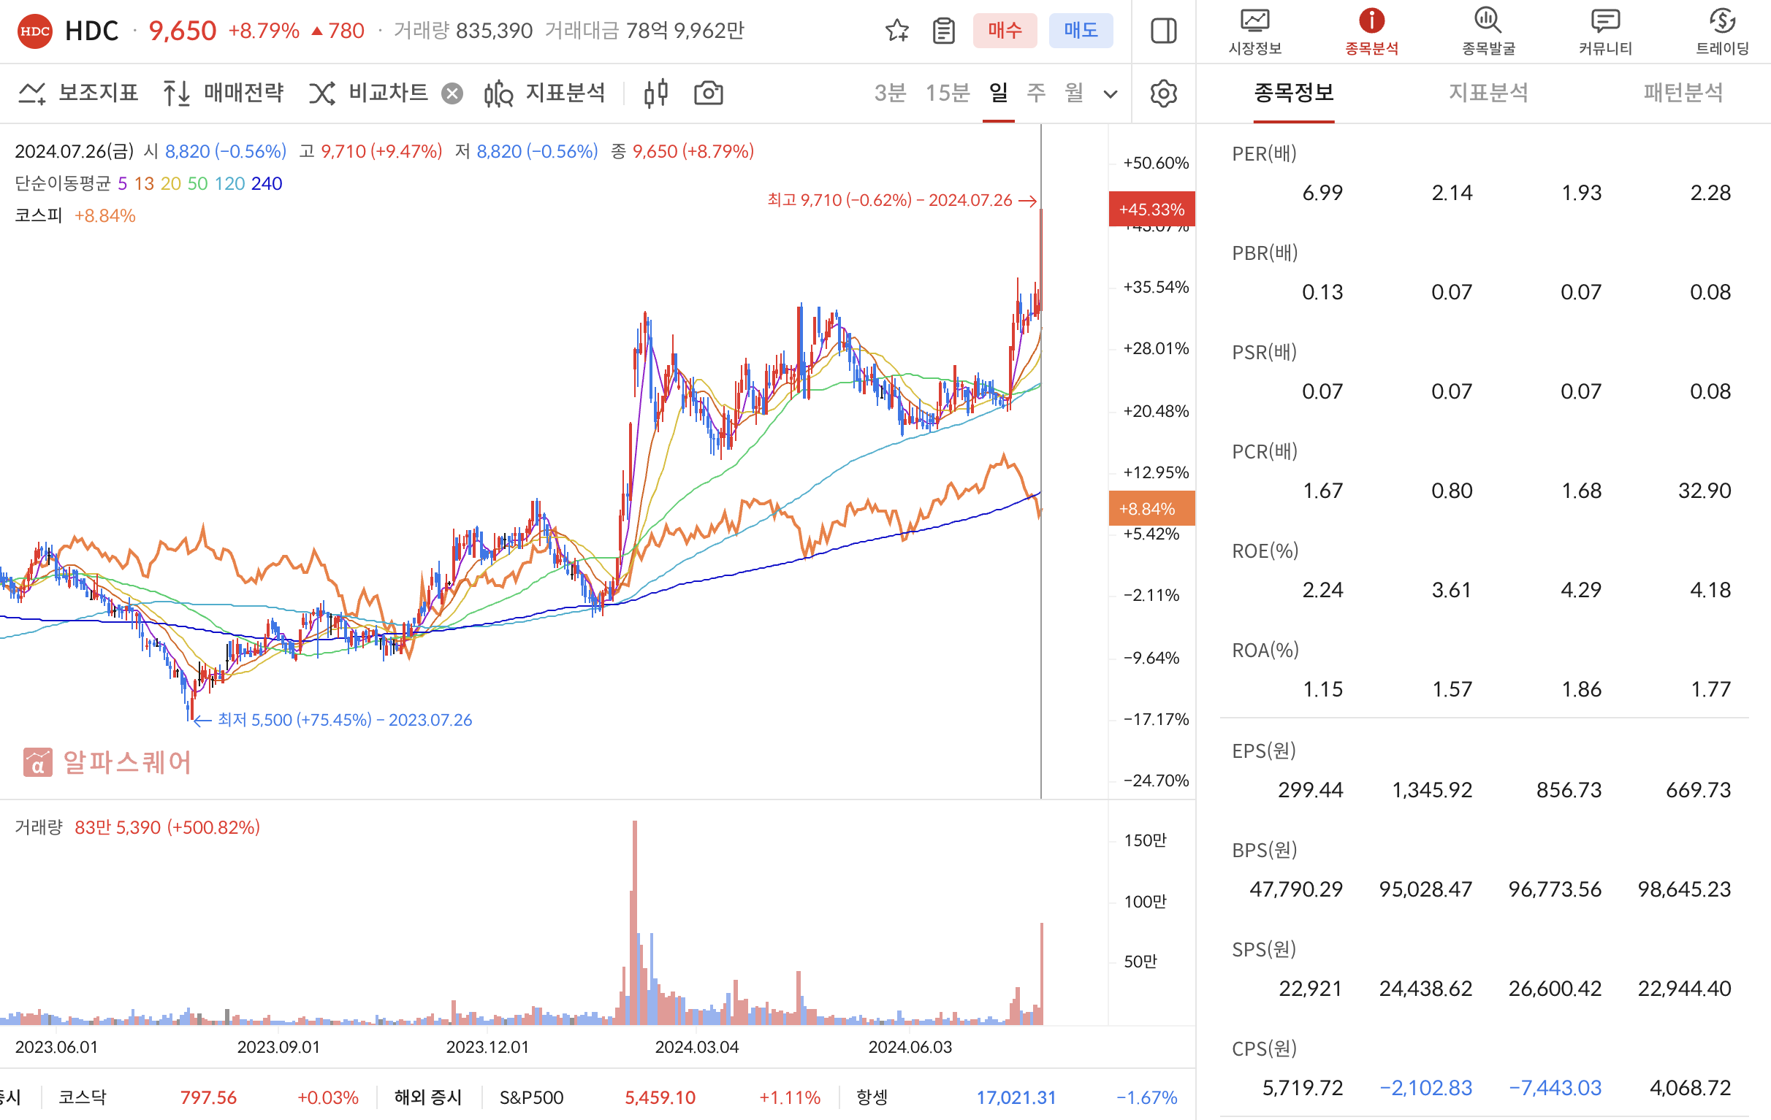Open 보조지표 indicators menu
This screenshot has height=1120, width=1771.
coord(78,93)
